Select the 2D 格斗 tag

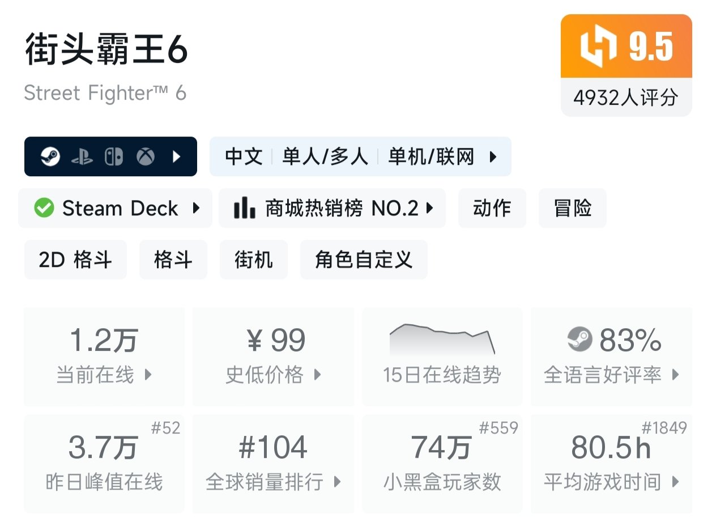point(75,260)
